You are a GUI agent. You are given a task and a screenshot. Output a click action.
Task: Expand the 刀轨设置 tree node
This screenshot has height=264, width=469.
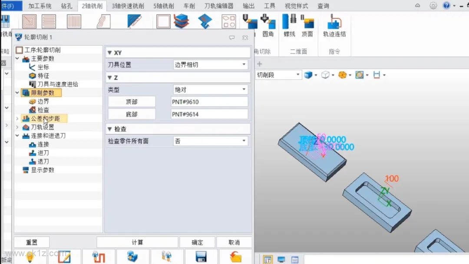point(17,127)
